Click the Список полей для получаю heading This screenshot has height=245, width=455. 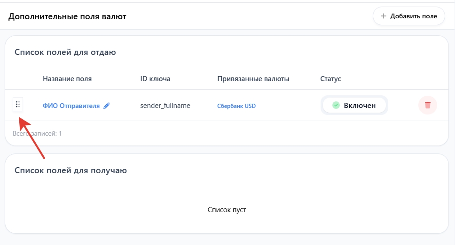coord(71,170)
